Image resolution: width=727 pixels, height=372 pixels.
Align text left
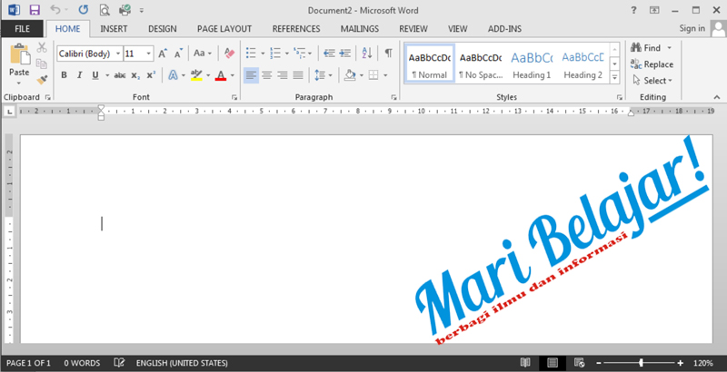pos(251,75)
